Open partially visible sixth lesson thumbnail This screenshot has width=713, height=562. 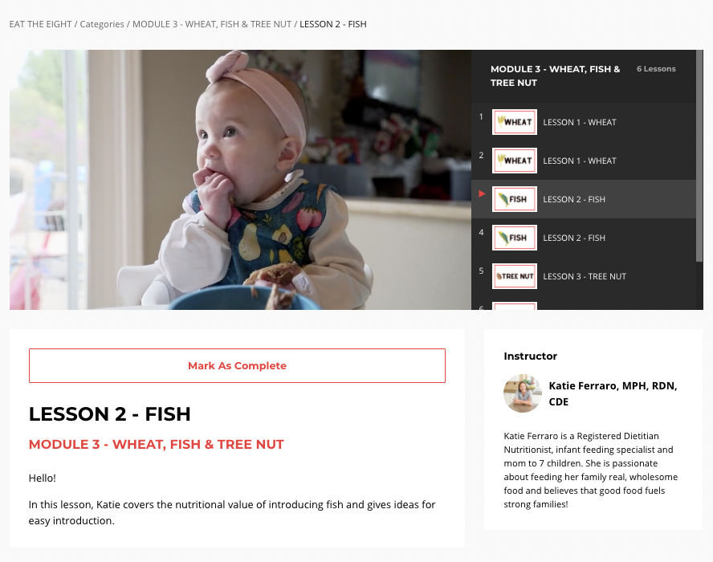coord(515,306)
